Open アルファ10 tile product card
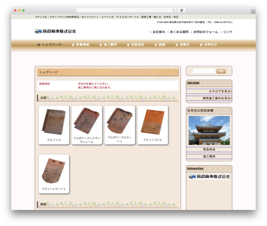The image size is (267, 226). [x=54, y=125]
